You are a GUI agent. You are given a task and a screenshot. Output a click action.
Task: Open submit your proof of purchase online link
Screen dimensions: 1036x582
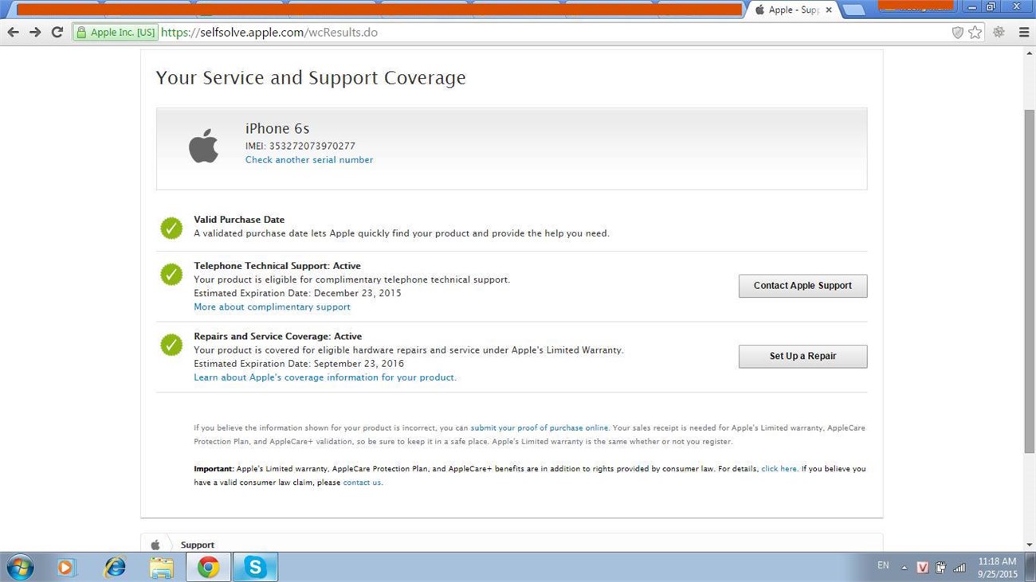point(539,428)
